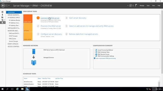Screen dimensions: 163x91
Task: Open IP Address Blocks
Action: [14, 20]
